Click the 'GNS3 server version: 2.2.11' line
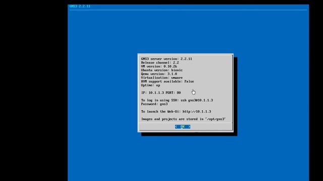 167,59
